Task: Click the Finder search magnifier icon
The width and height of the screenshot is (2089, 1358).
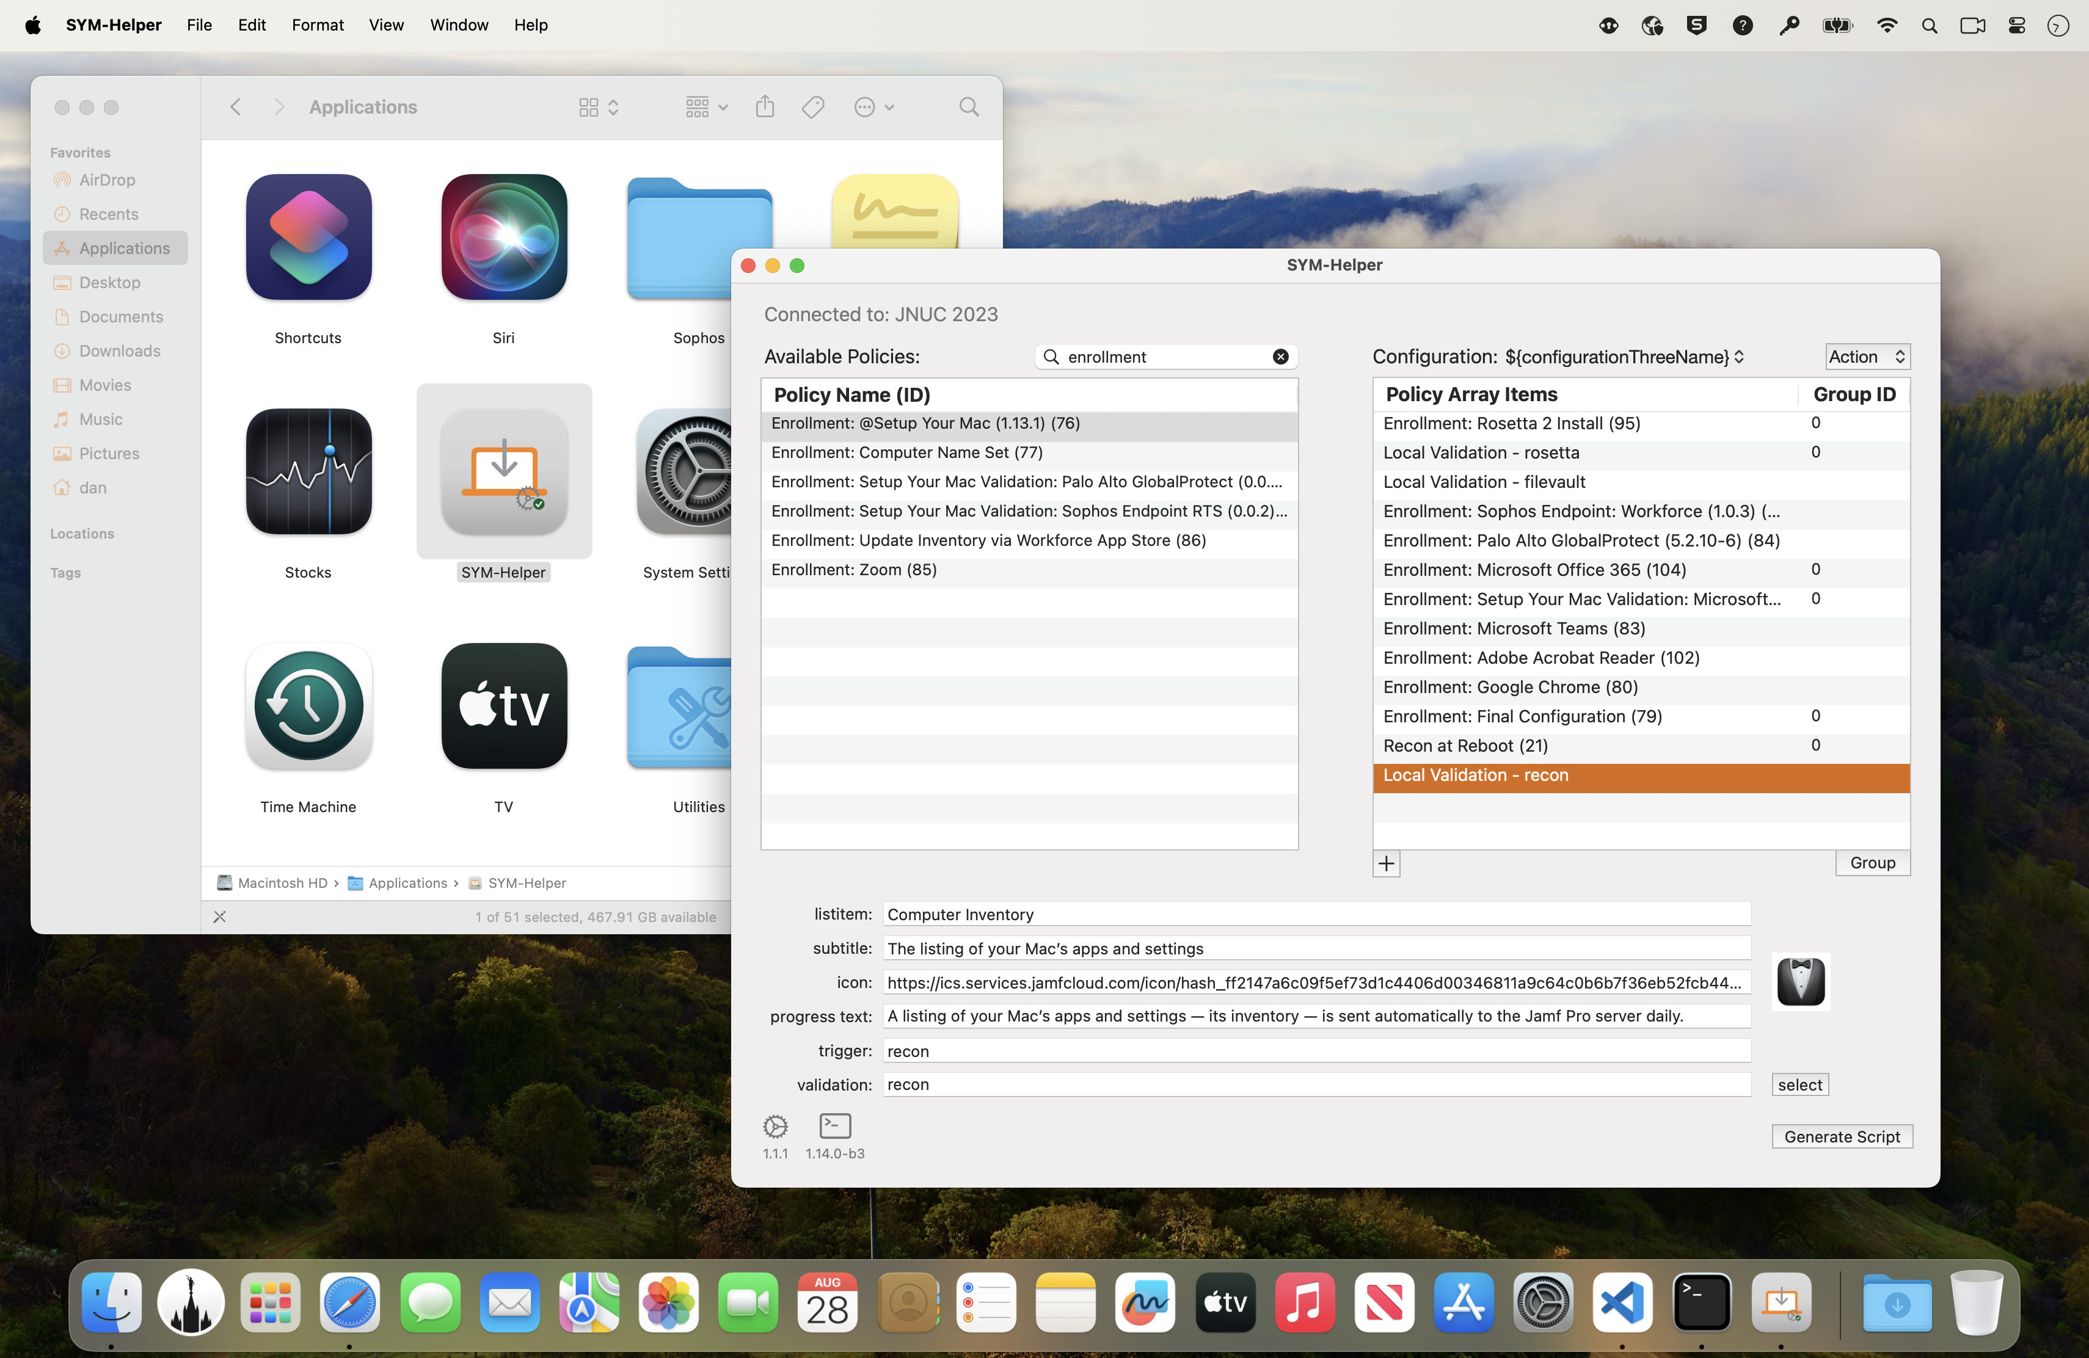Action: coord(968,107)
